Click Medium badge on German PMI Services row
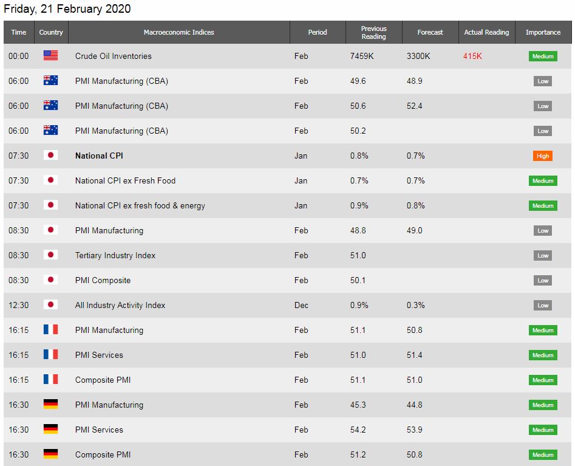The image size is (575, 466). click(543, 430)
